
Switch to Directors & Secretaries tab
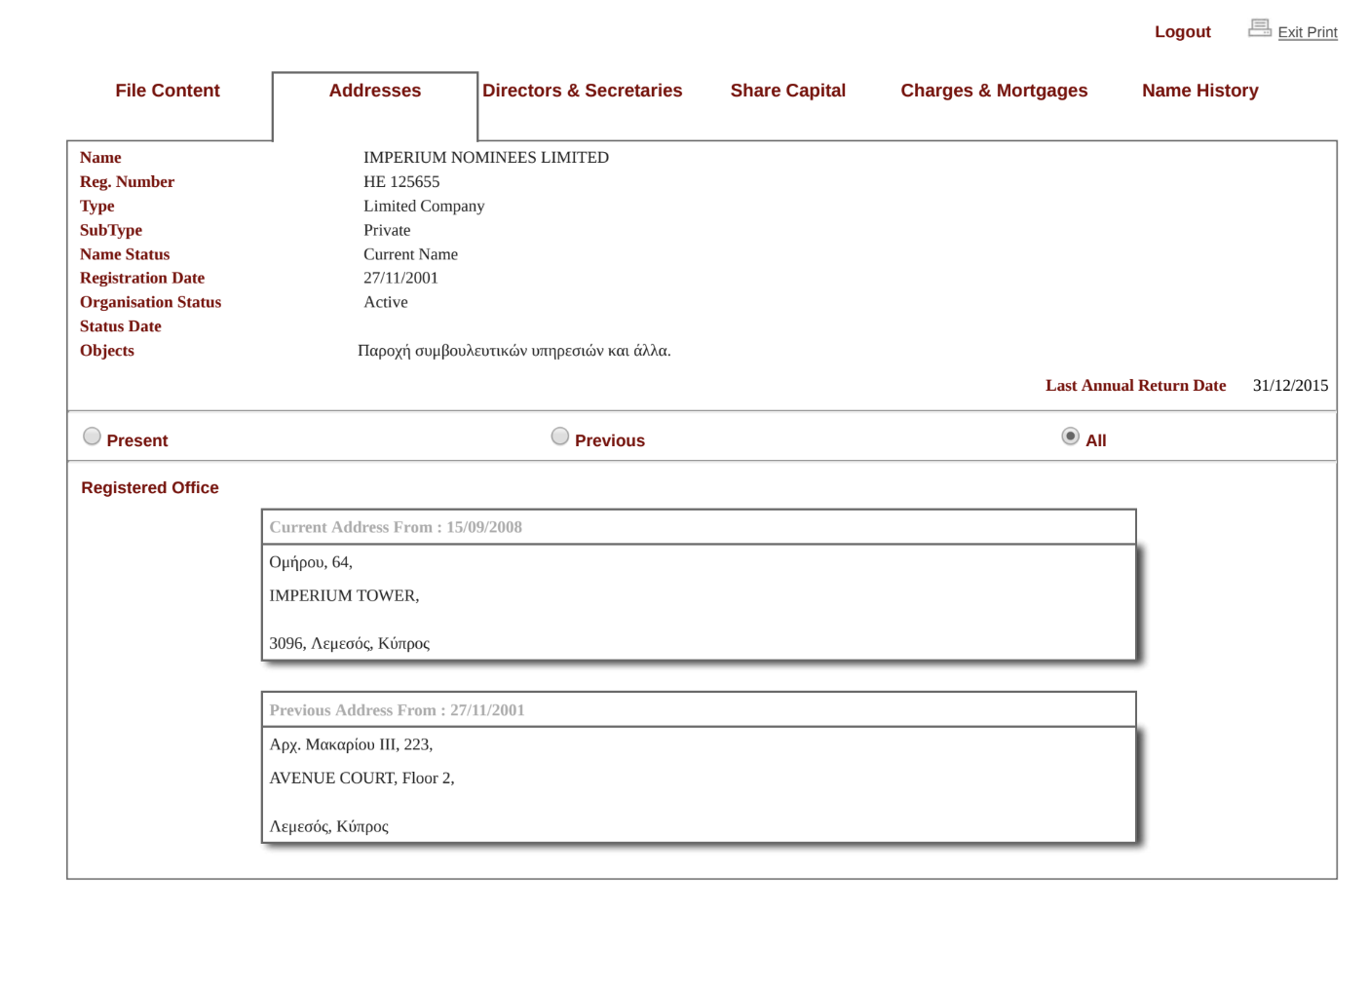point(582,91)
